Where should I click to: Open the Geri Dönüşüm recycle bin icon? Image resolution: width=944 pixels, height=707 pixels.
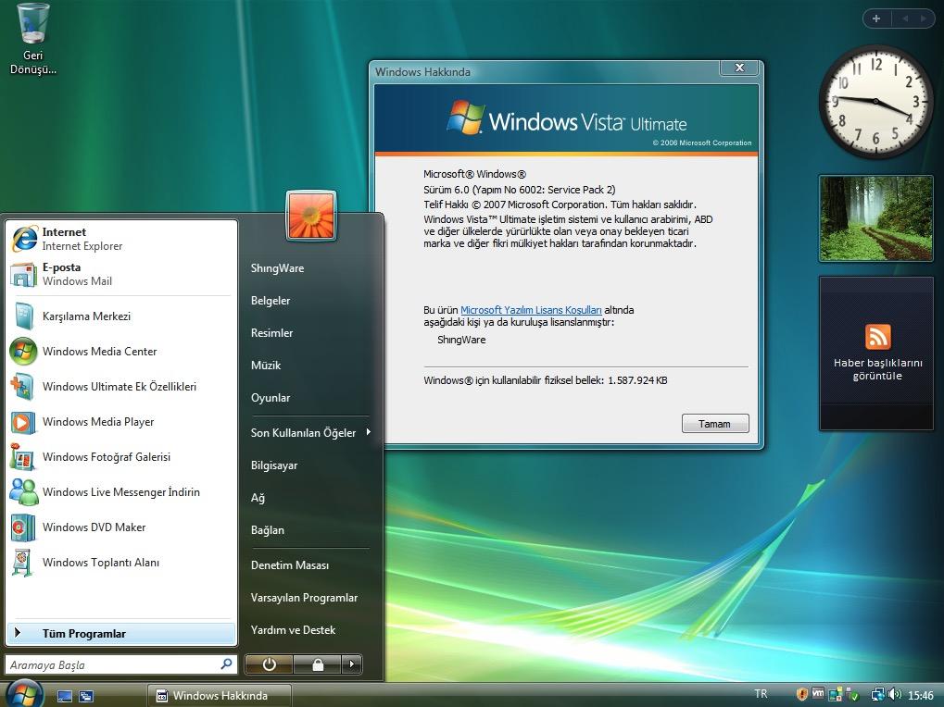pos(33,39)
